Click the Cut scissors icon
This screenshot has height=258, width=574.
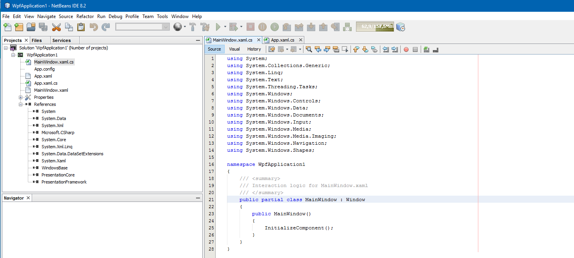[56, 27]
